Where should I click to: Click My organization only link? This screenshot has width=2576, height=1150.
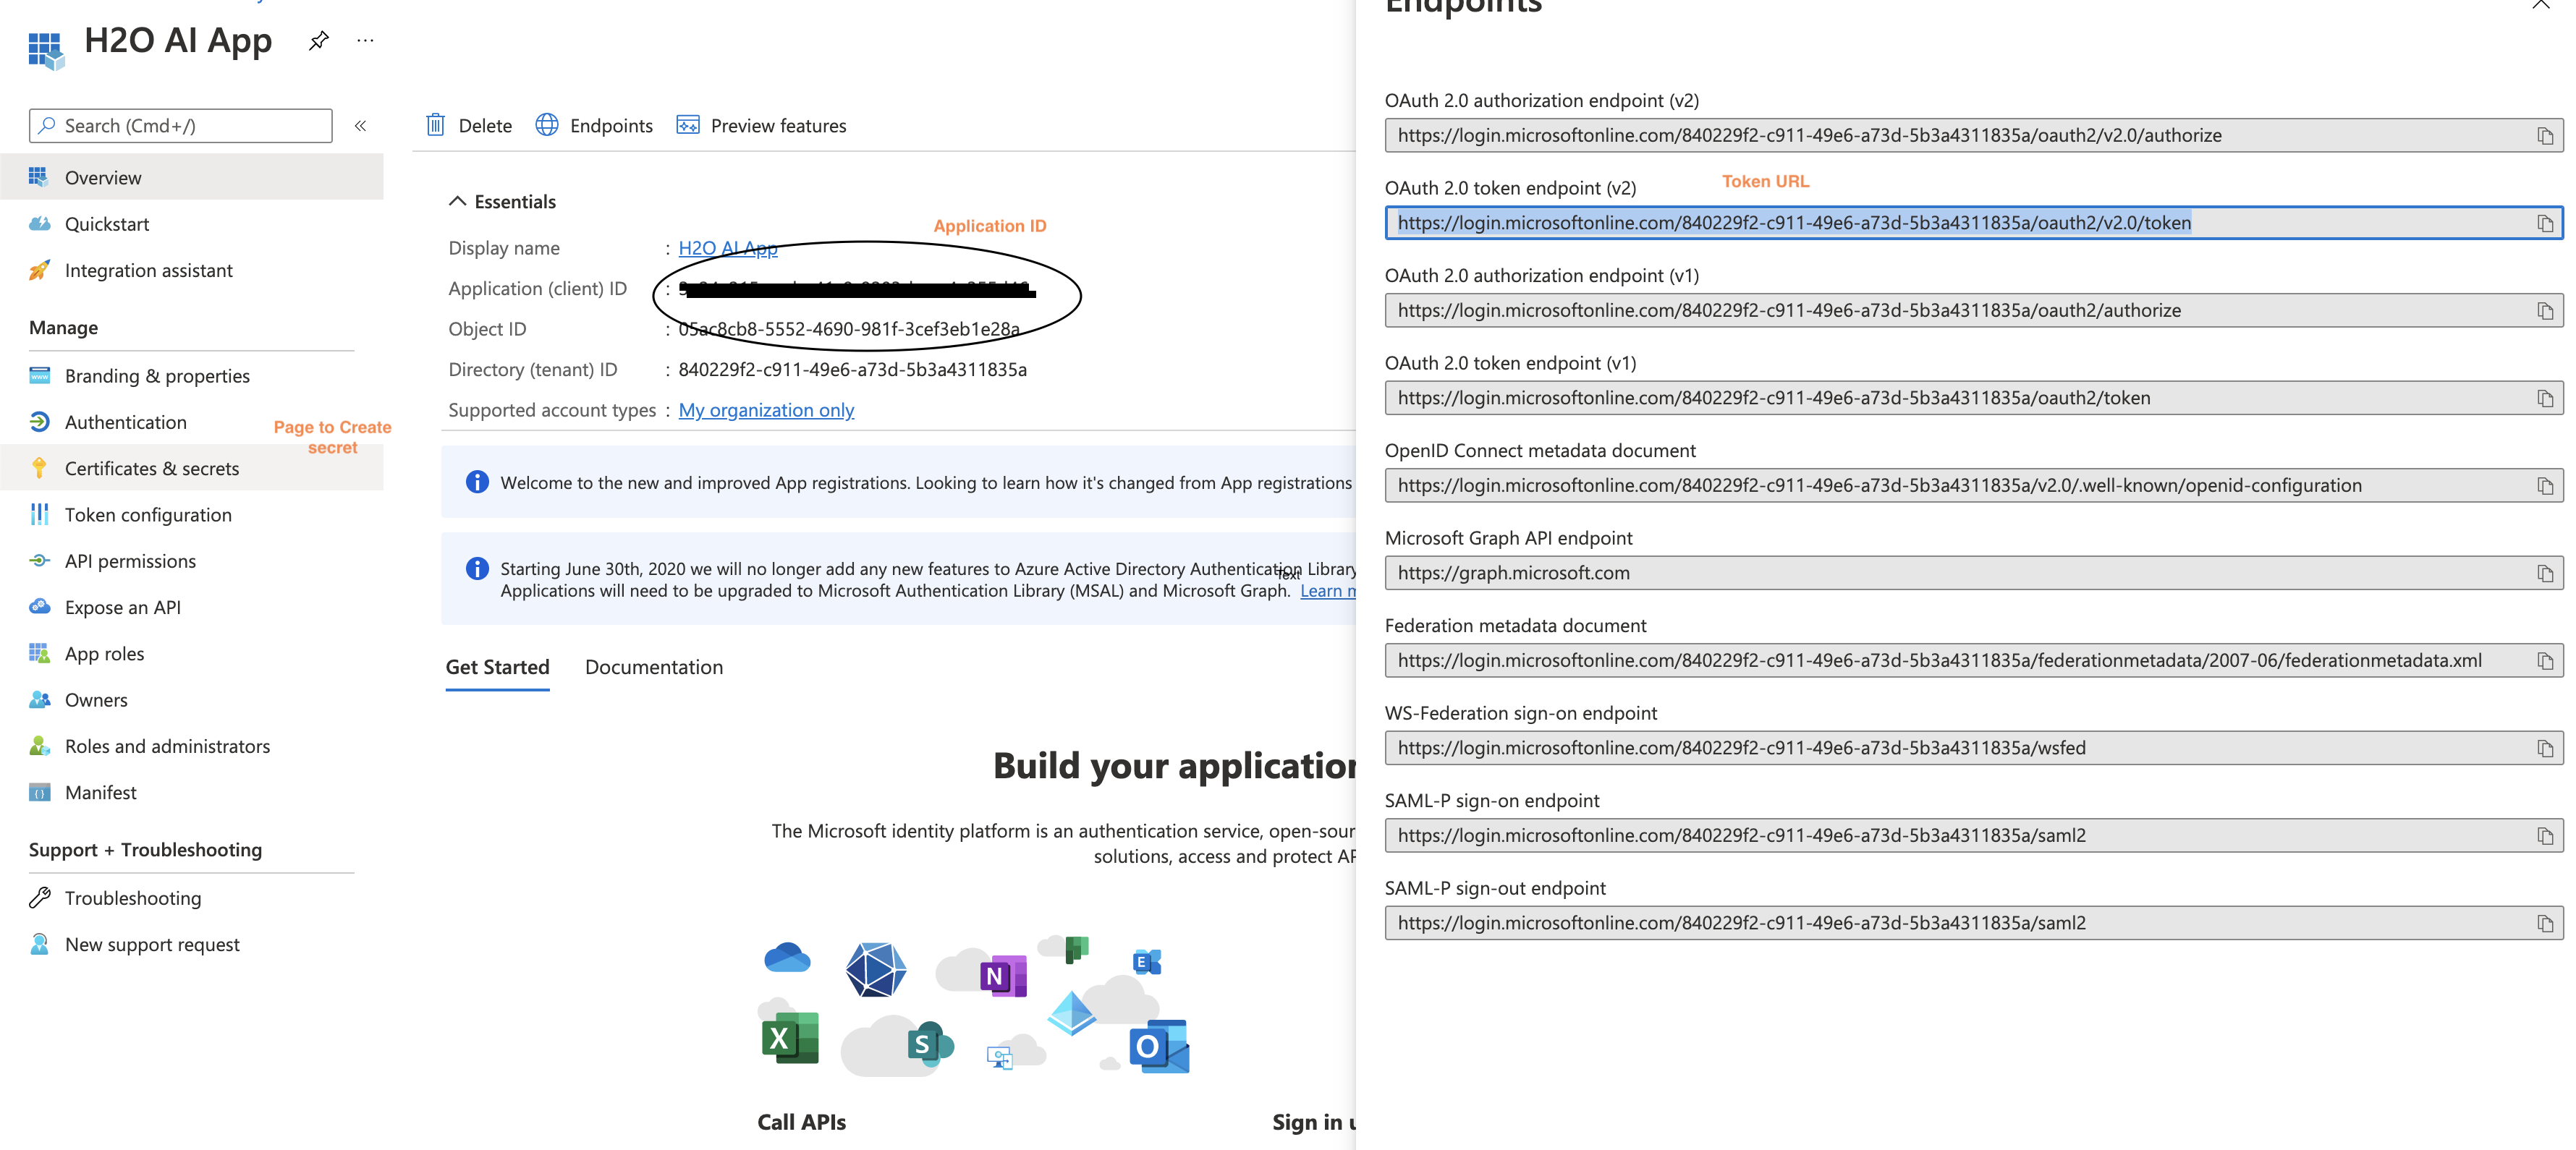click(766, 409)
